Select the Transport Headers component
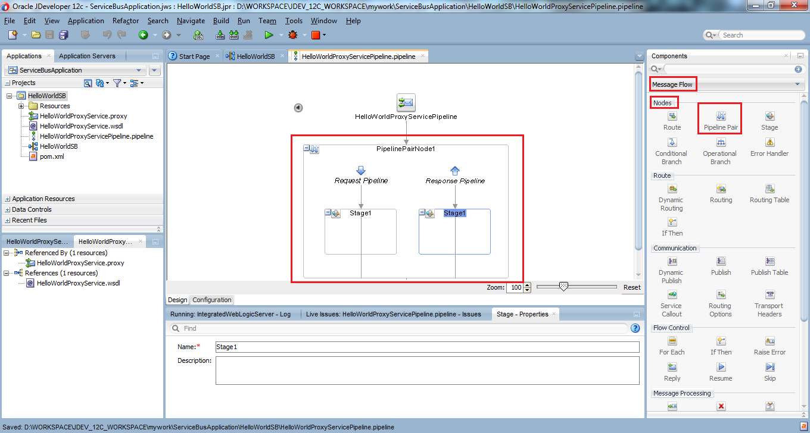The height and width of the screenshot is (433, 810). click(x=769, y=304)
